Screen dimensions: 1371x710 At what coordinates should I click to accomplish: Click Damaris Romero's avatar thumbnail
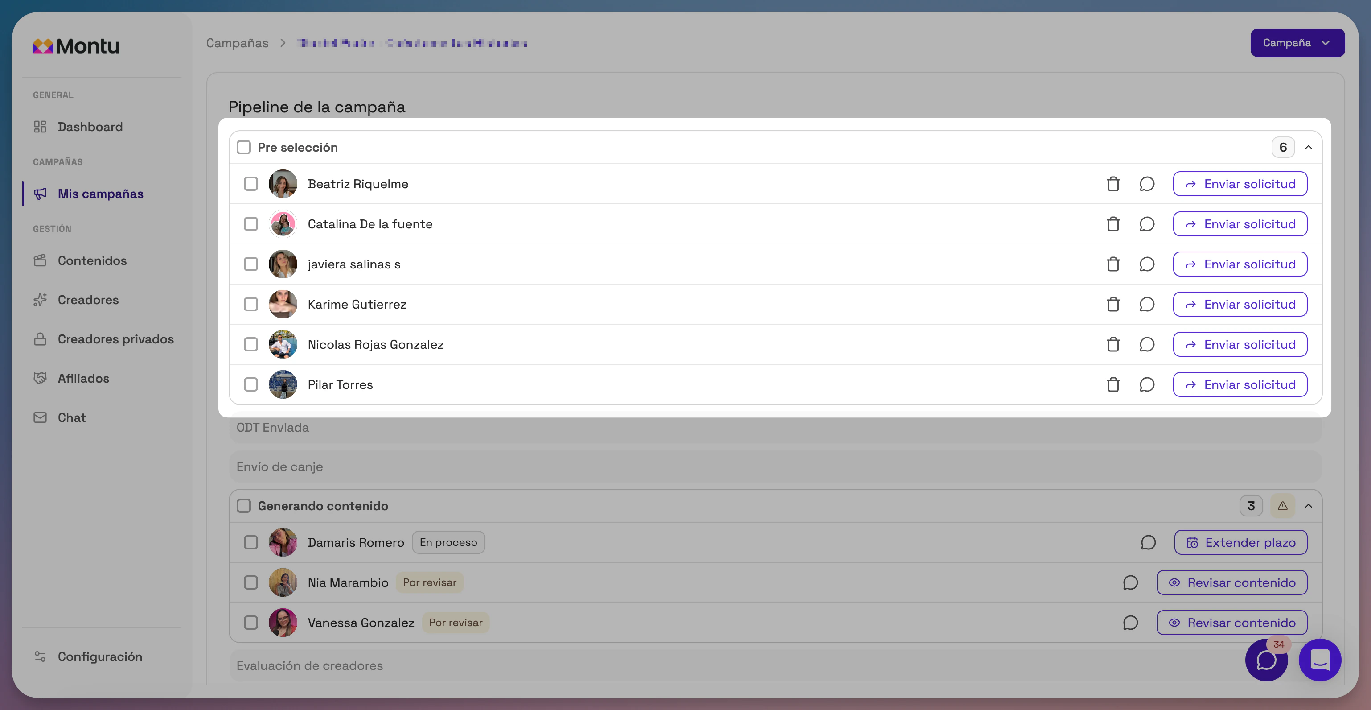[x=283, y=542]
